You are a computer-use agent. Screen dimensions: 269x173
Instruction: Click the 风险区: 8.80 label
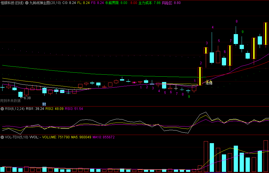[x=171, y=3]
